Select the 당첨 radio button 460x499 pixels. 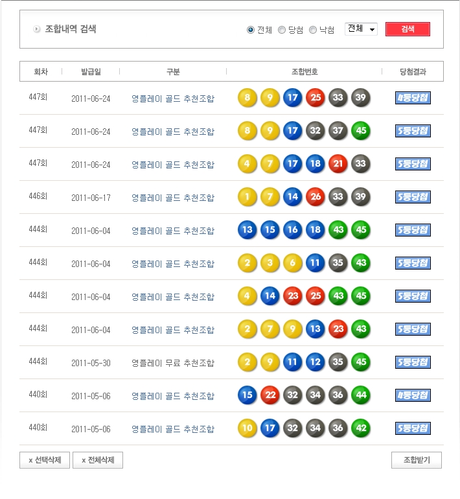pos(282,30)
